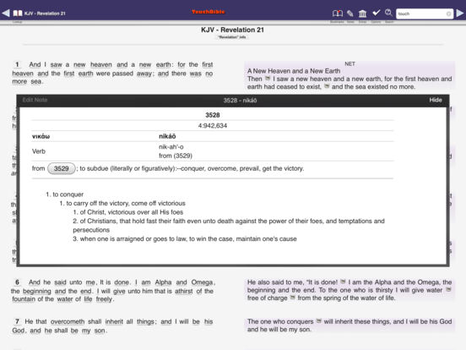Viewport: 466px width, 350px height.
Task: Open the Lookup book icon
Action: [18, 13]
